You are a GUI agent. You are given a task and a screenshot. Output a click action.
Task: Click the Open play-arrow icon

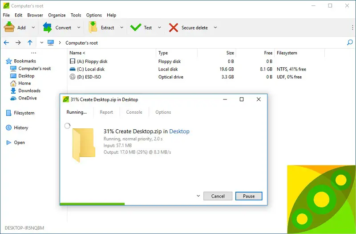(x=9, y=143)
